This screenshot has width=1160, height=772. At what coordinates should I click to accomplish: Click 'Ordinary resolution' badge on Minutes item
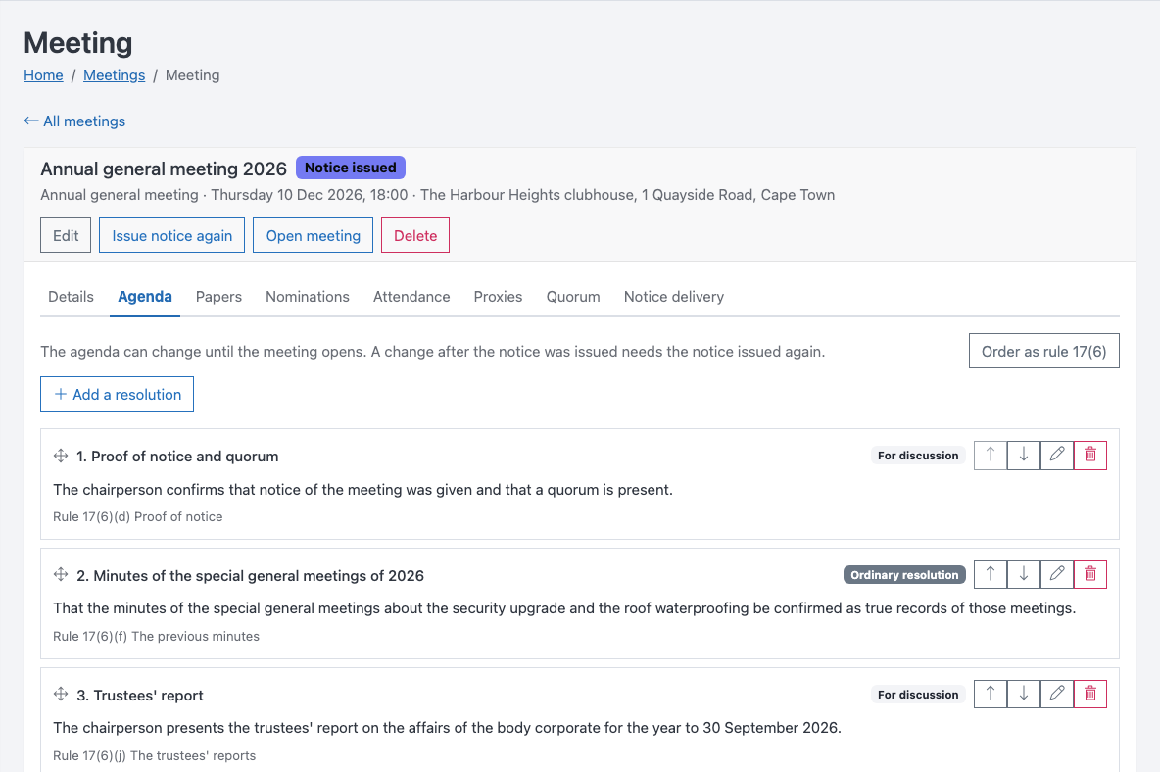pyautogui.click(x=904, y=574)
